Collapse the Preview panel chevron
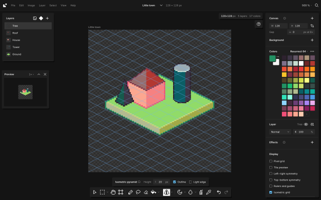Viewport: 321px width, 200px height. pos(39,74)
